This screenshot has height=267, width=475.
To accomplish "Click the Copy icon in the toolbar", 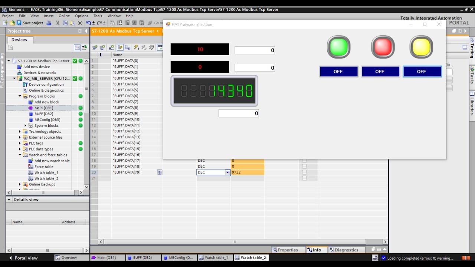I will click(65, 23).
